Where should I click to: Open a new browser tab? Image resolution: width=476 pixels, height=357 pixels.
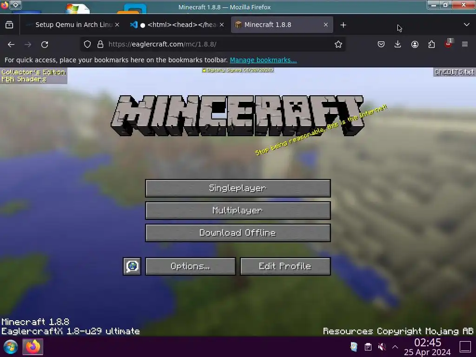pyautogui.click(x=344, y=25)
